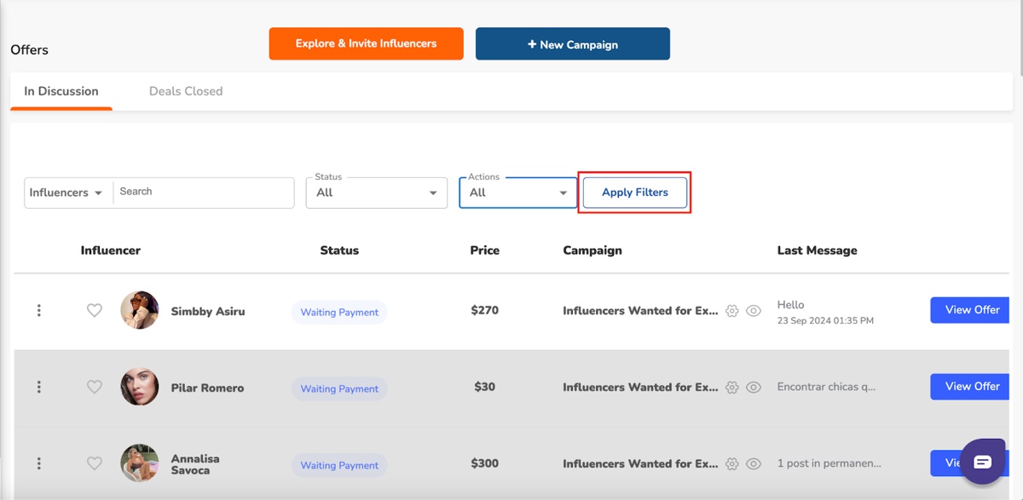
Task: Click campaign gear icon in Pilar Romero row
Action: click(x=731, y=388)
